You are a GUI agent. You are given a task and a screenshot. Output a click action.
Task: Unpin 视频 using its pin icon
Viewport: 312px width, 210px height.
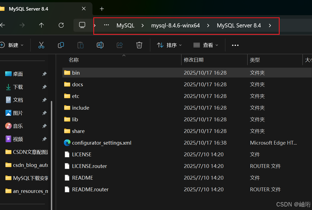coord(44,139)
